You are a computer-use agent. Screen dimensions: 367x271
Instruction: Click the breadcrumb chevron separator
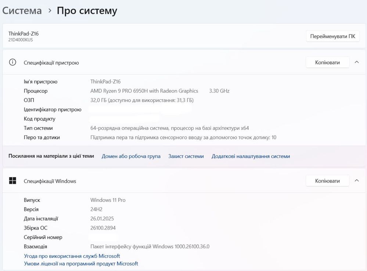tap(50, 11)
